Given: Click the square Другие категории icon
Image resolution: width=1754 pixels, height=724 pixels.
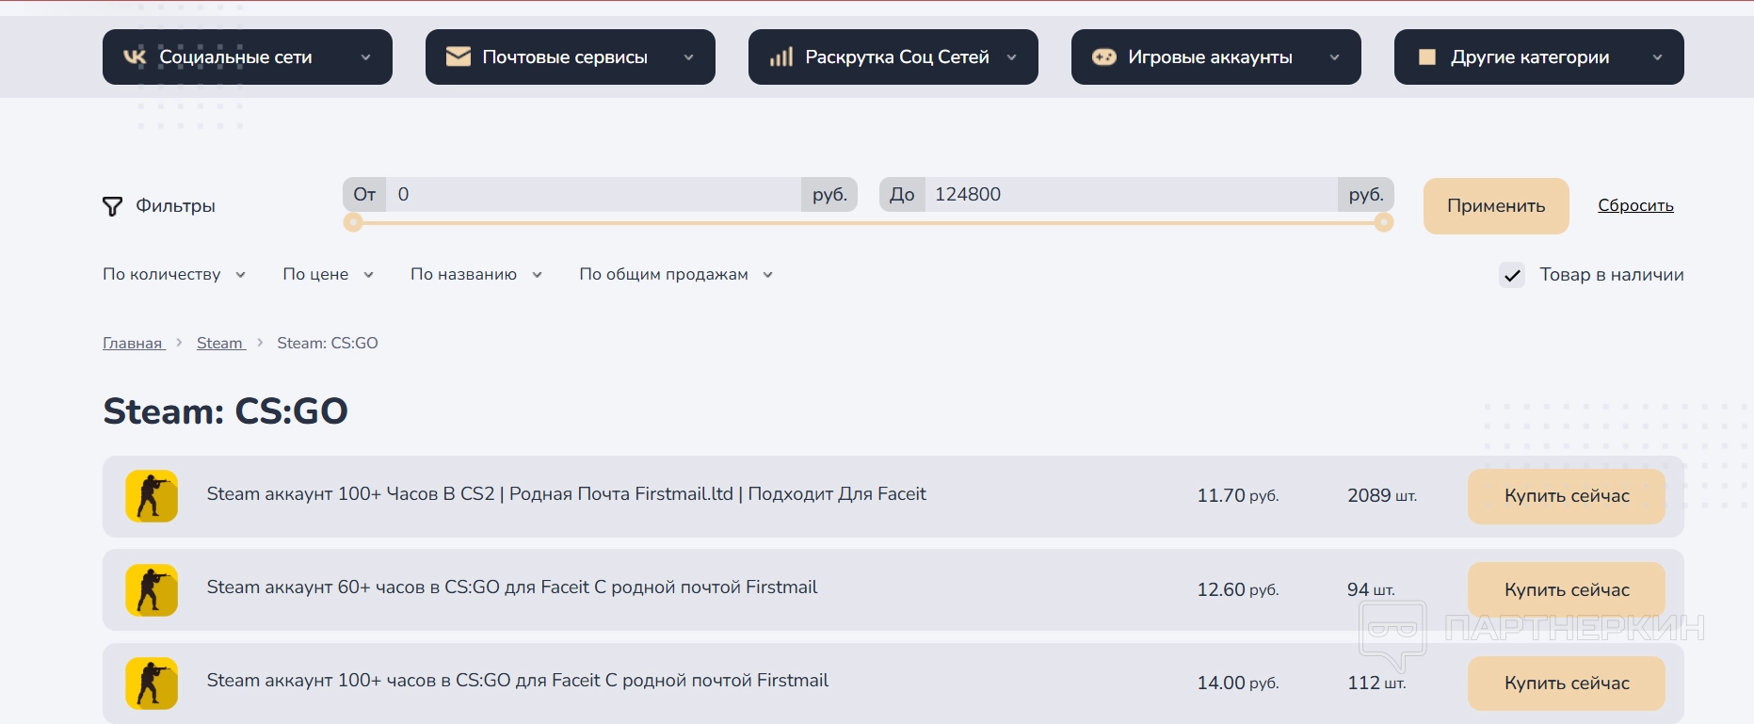Looking at the screenshot, I should tap(1427, 57).
